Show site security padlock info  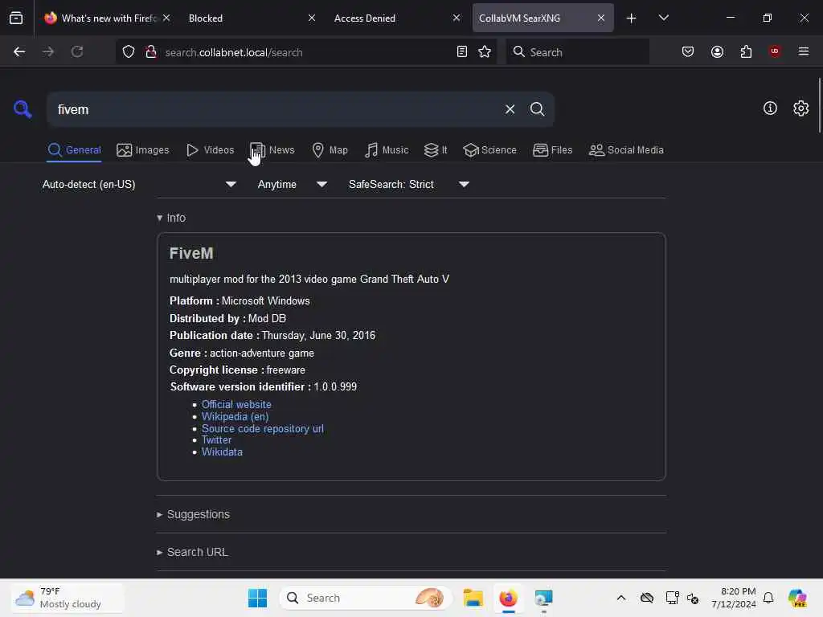click(150, 52)
